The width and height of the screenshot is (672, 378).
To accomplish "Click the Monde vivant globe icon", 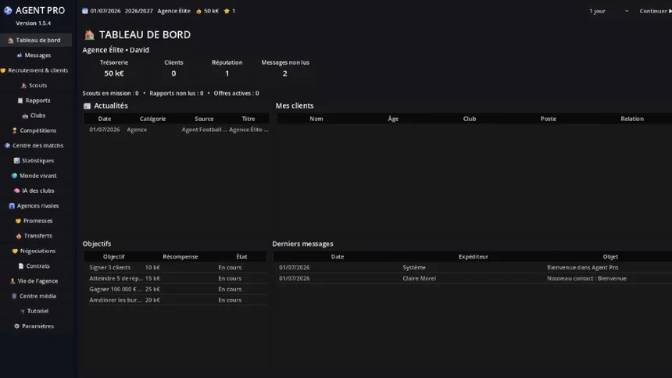I will pos(14,176).
